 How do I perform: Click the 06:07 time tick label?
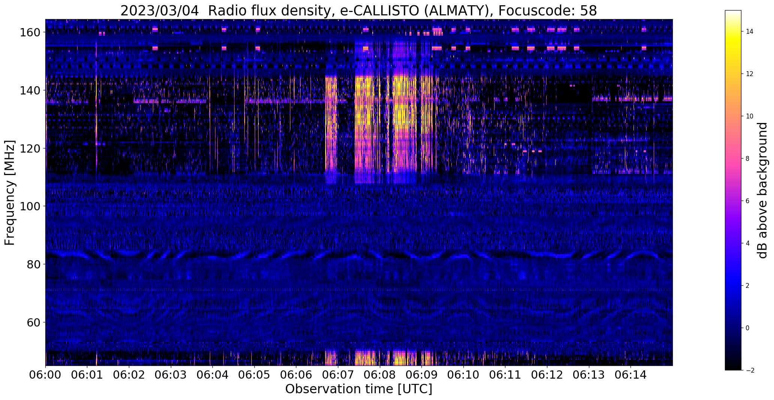click(x=338, y=375)
